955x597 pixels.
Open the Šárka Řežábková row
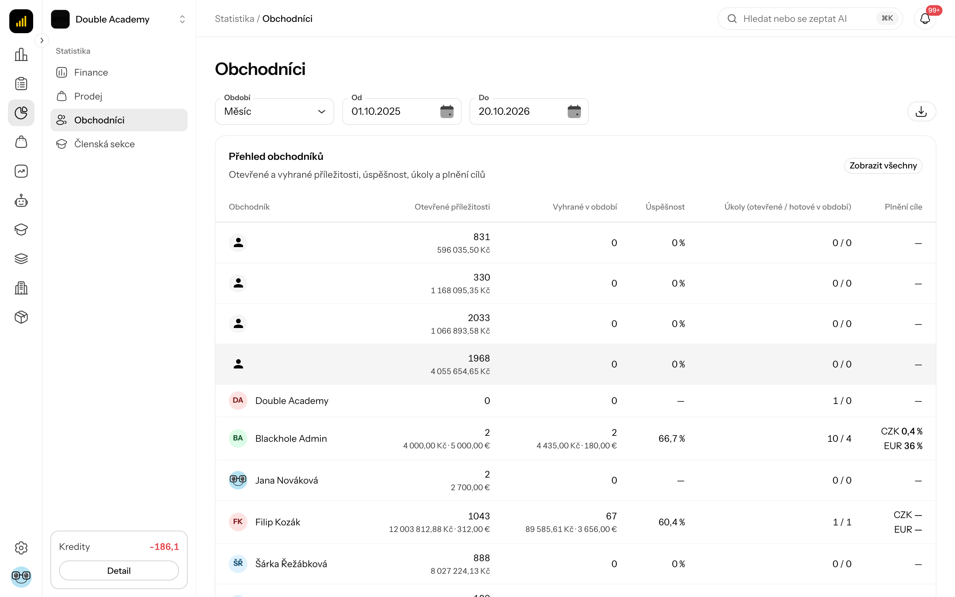(575, 564)
